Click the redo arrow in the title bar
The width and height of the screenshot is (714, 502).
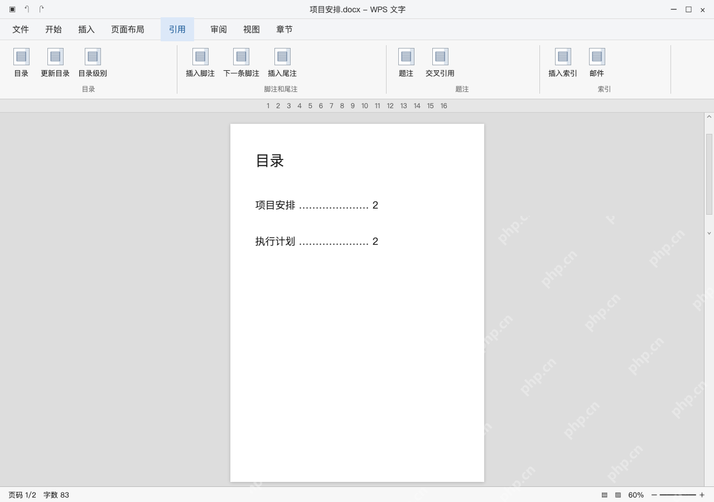coord(41,9)
